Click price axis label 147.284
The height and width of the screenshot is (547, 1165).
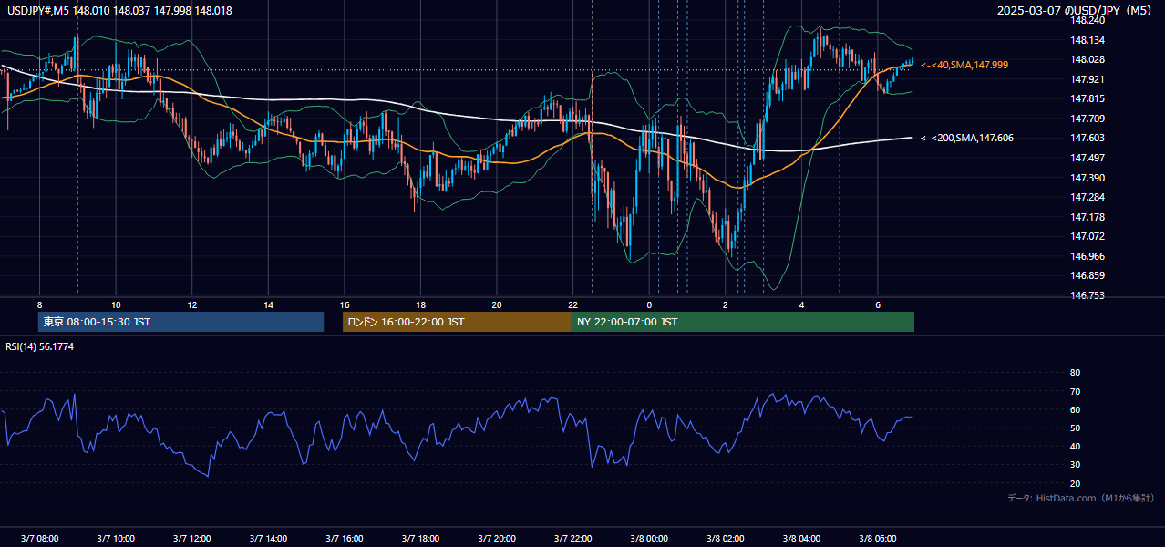[1088, 197]
